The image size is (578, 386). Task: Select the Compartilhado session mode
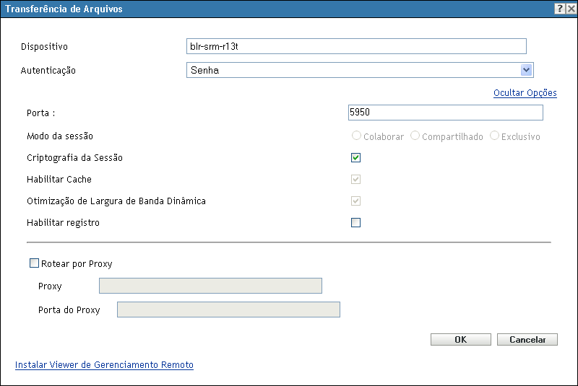(415, 136)
